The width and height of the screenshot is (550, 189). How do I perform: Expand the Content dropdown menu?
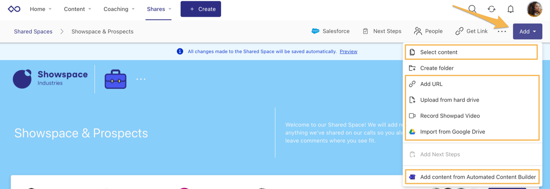tap(78, 9)
